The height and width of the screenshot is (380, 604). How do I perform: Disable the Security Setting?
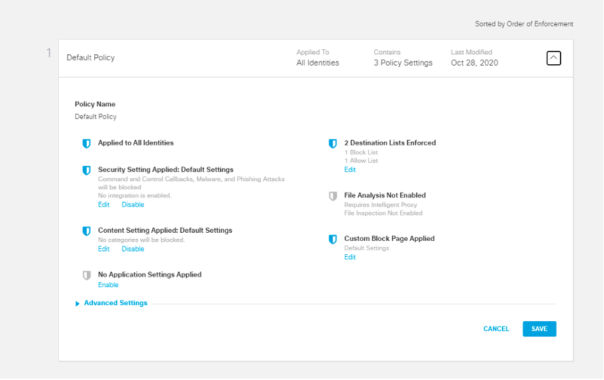133,205
